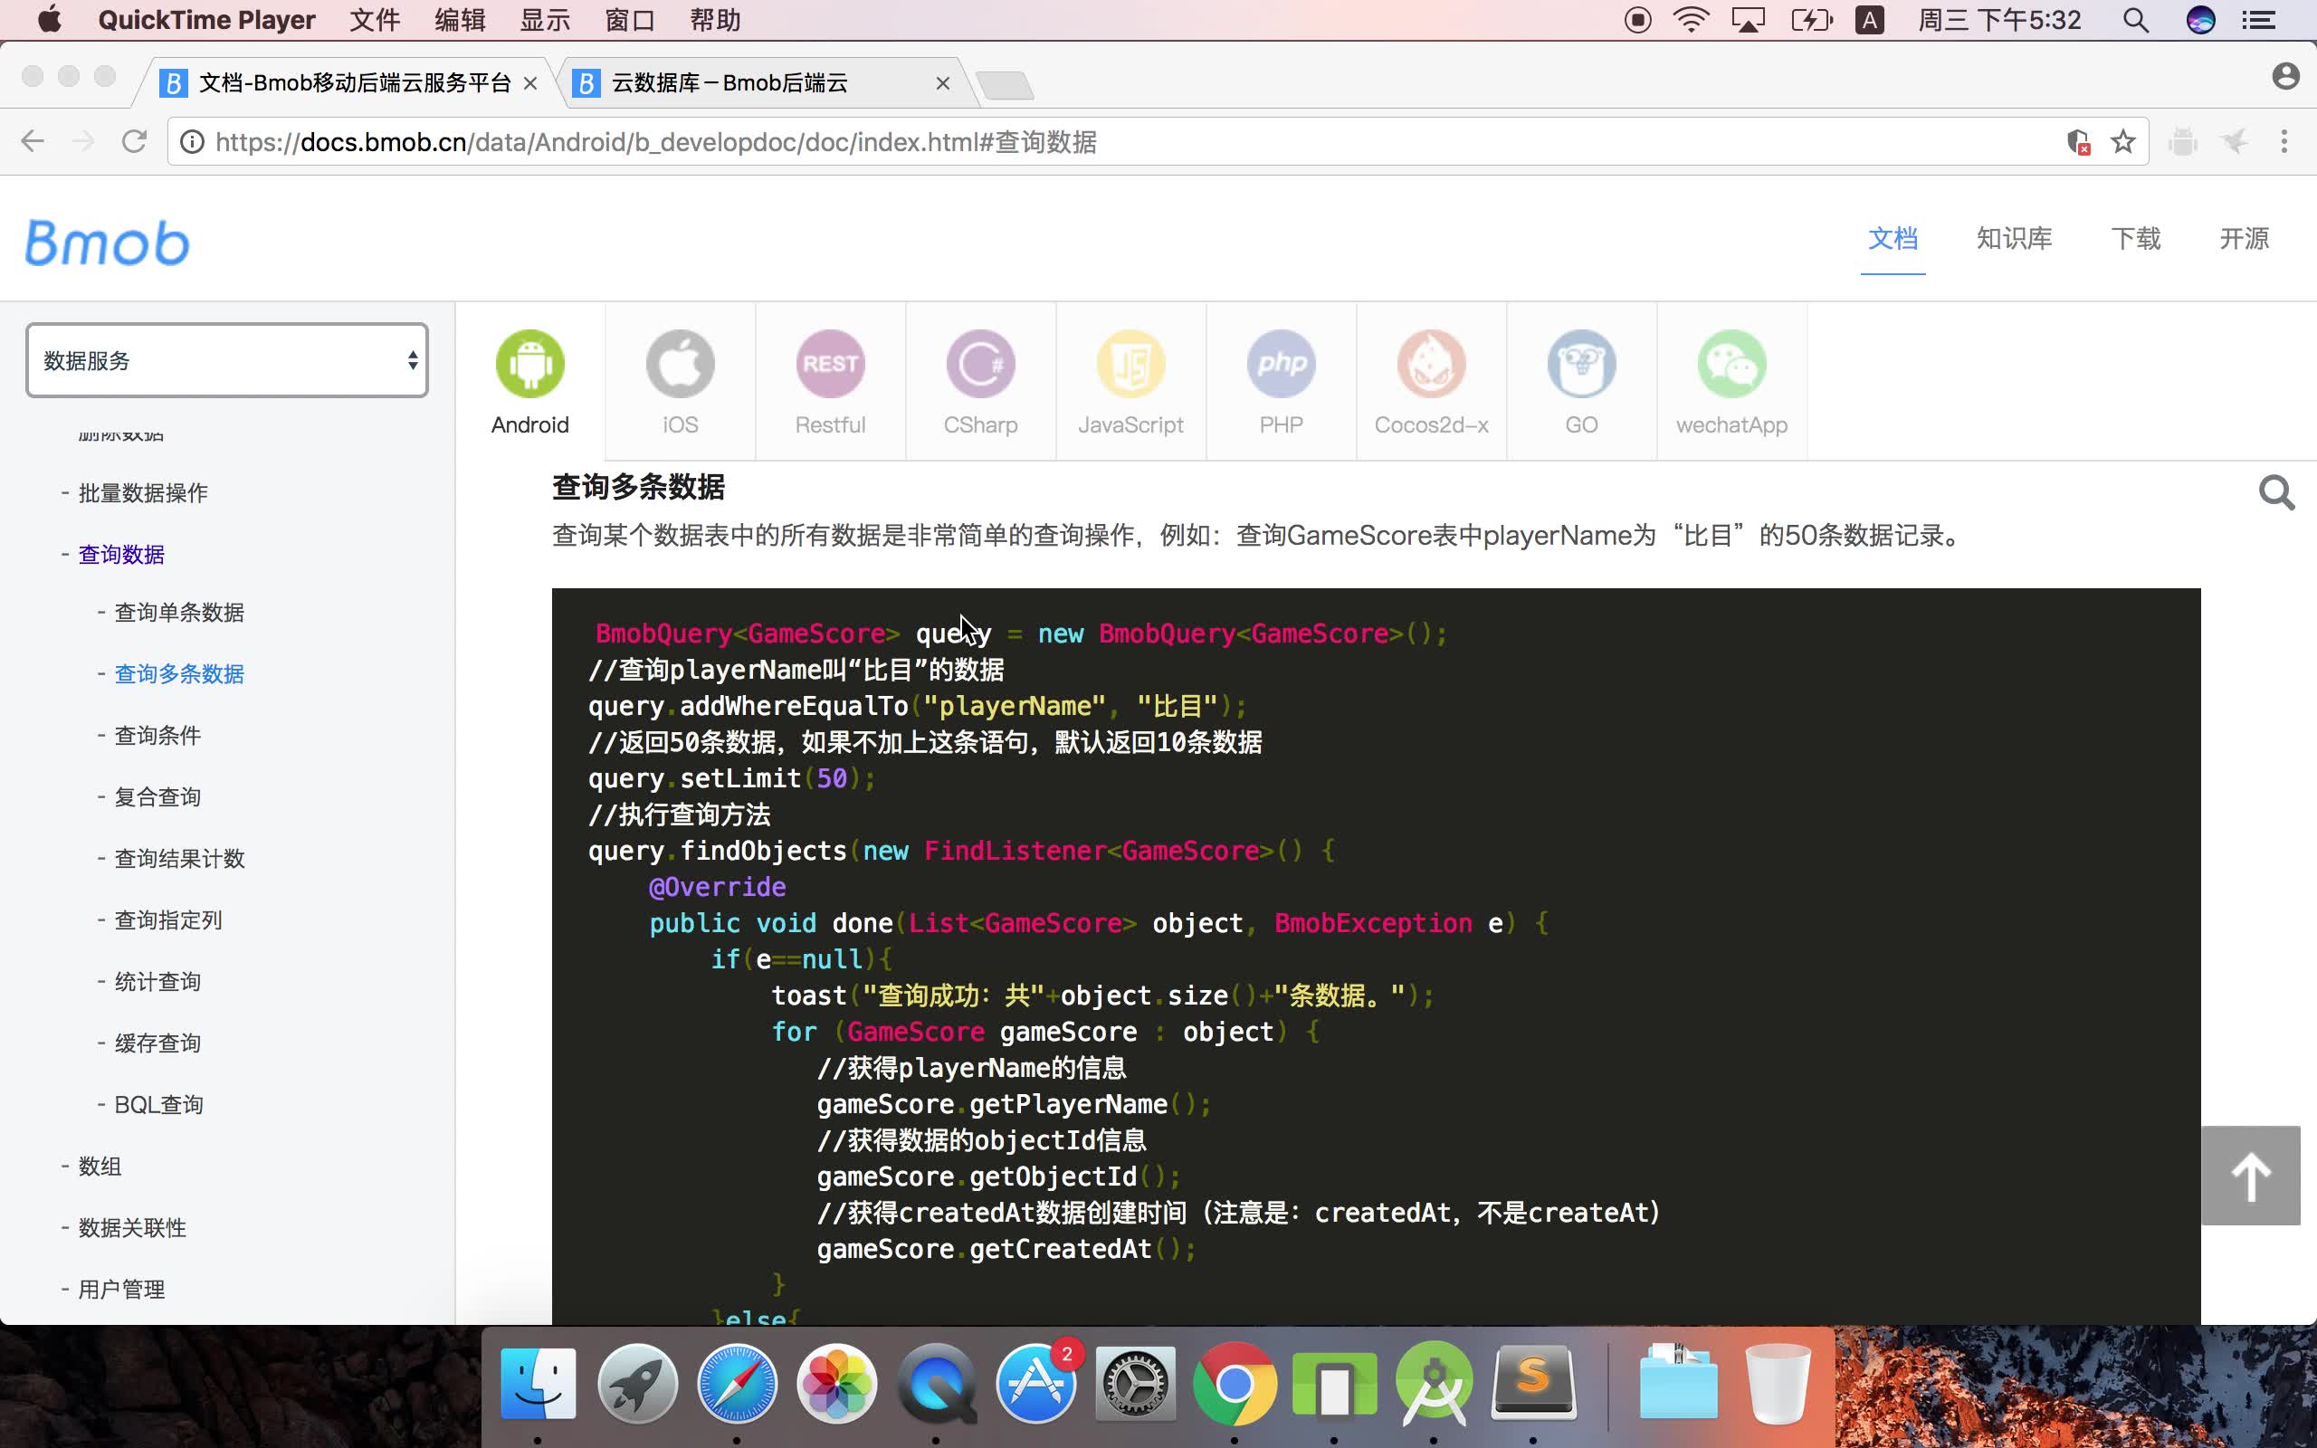The width and height of the screenshot is (2317, 1448).
Task: Open the 编辑 menu in the menu bar
Action: (460, 20)
